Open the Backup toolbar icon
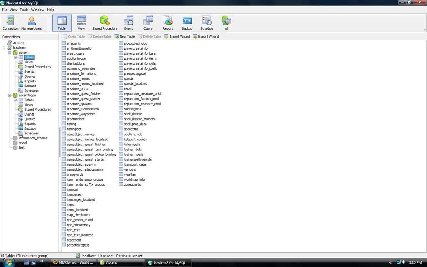The height and width of the screenshot is (267, 427). (187, 23)
